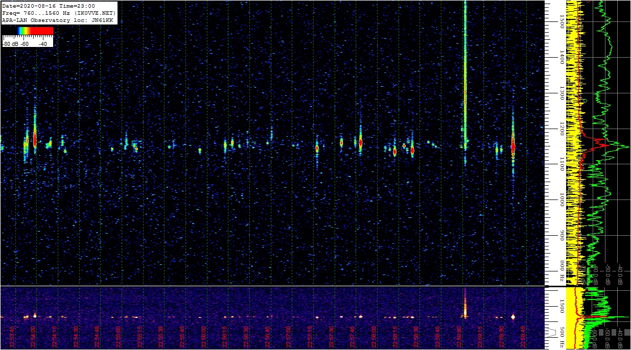Viewport: 631px width, 350px height.
Task: Click the dB color scale bar
Action: 28,31
